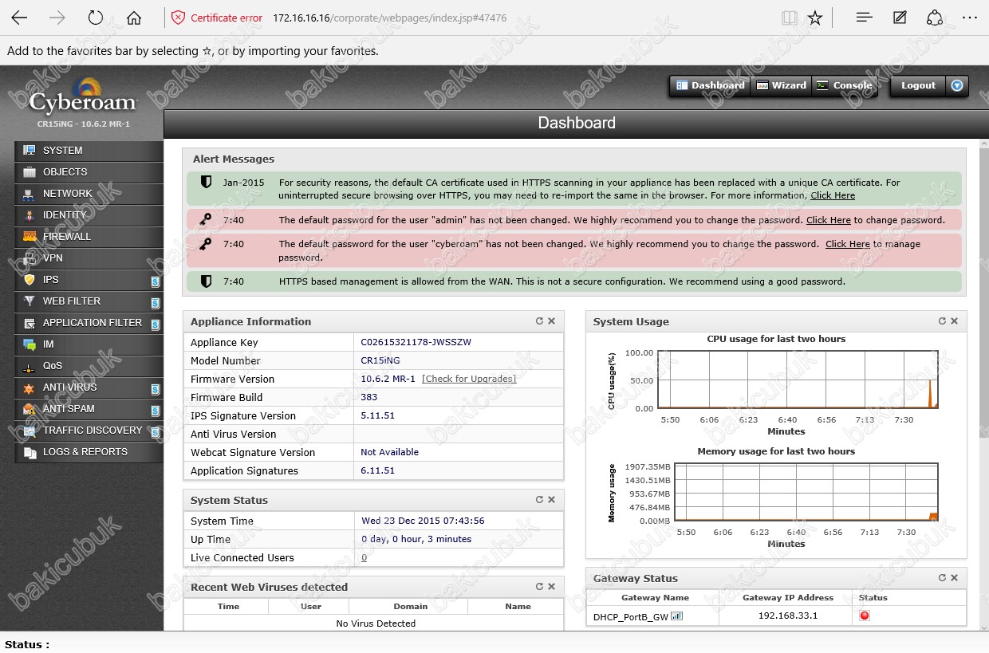The width and height of the screenshot is (989, 653).
Task: Open the Dashboard toolbar button
Action: pyautogui.click(x=710, y=85)
